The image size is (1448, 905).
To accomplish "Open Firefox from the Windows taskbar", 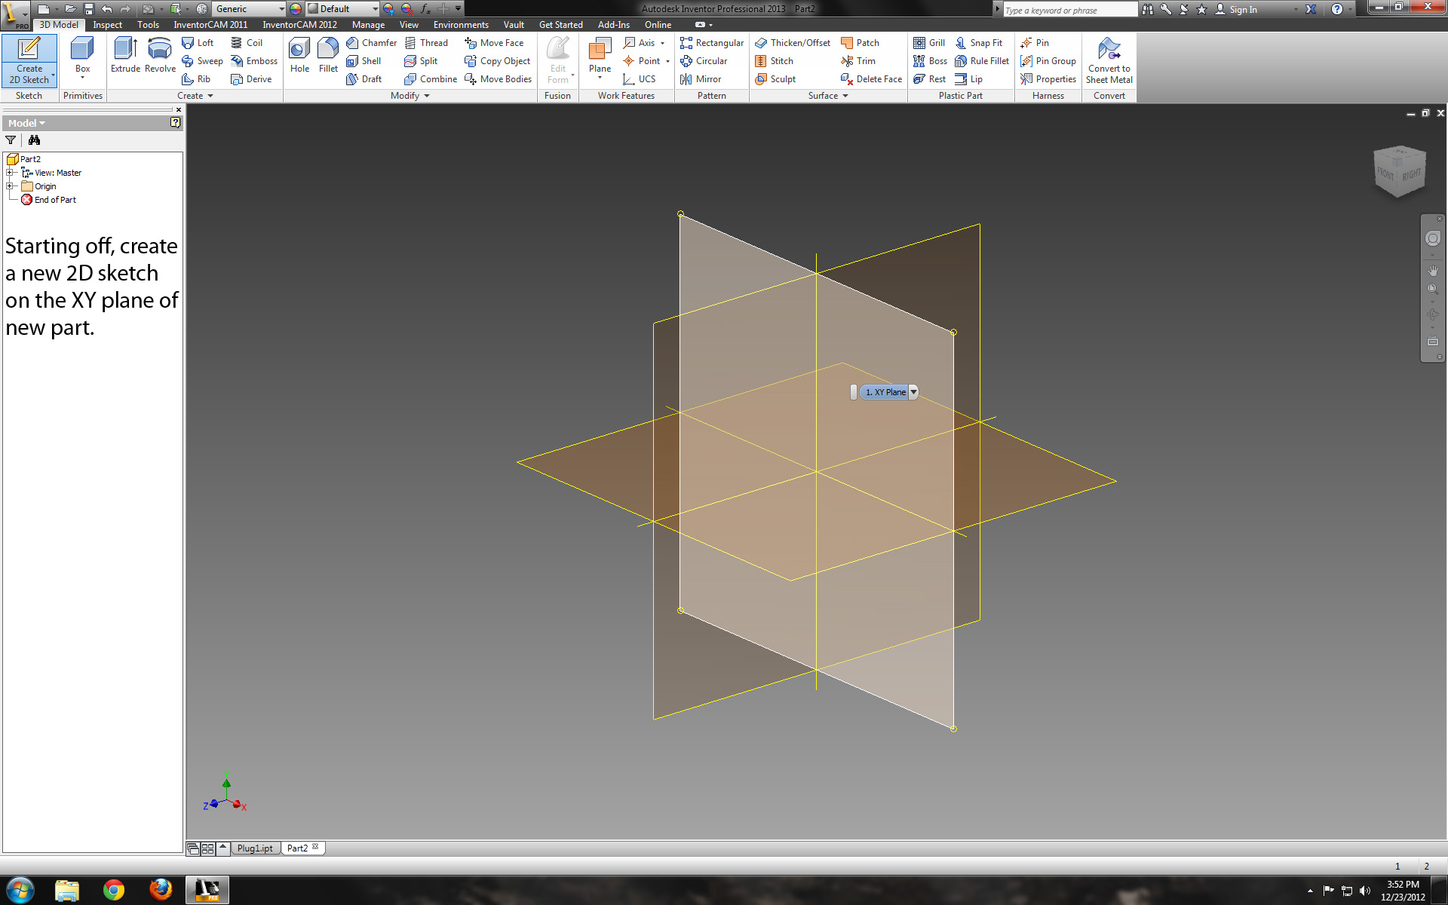I will (x=160, y=890).
